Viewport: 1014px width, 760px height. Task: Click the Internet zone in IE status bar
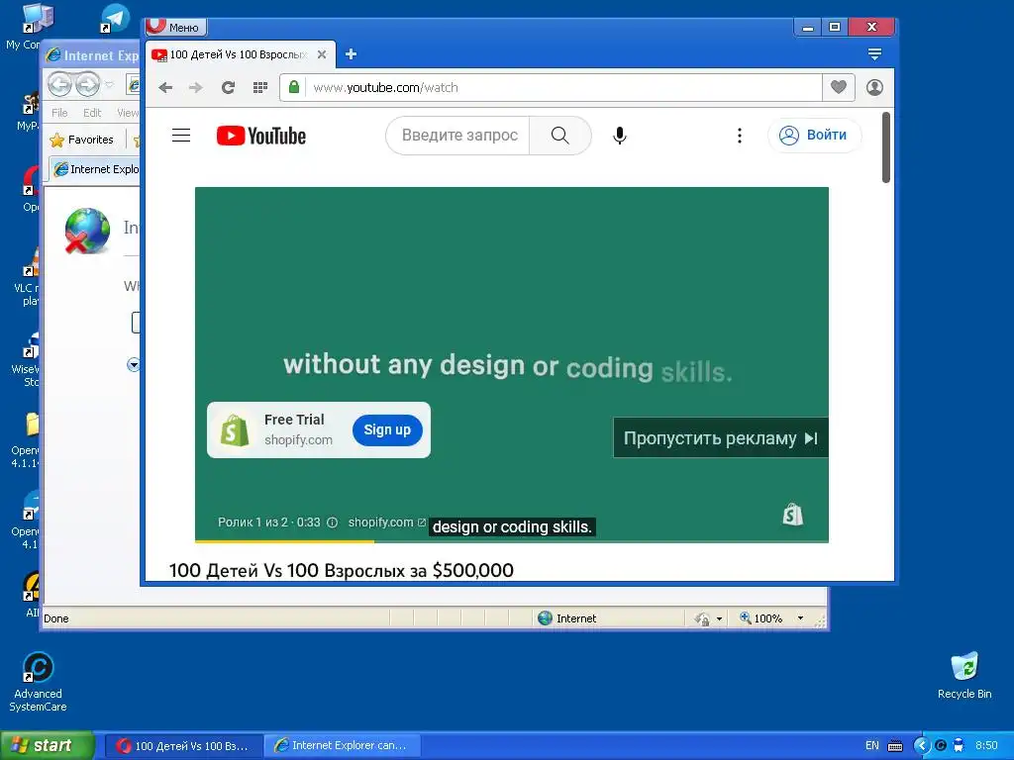pyautogui.click(x=567, y=618)
